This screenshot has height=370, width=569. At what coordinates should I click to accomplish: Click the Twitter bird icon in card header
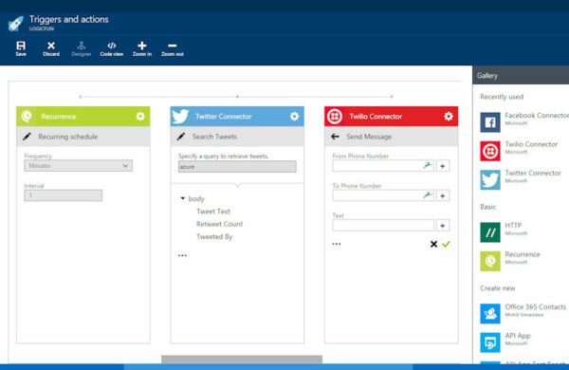(180, 116)
